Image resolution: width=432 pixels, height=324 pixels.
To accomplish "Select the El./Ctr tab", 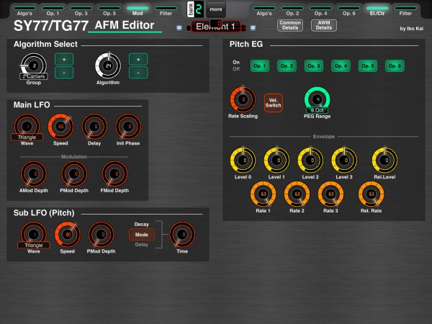I will pos(377,11).
